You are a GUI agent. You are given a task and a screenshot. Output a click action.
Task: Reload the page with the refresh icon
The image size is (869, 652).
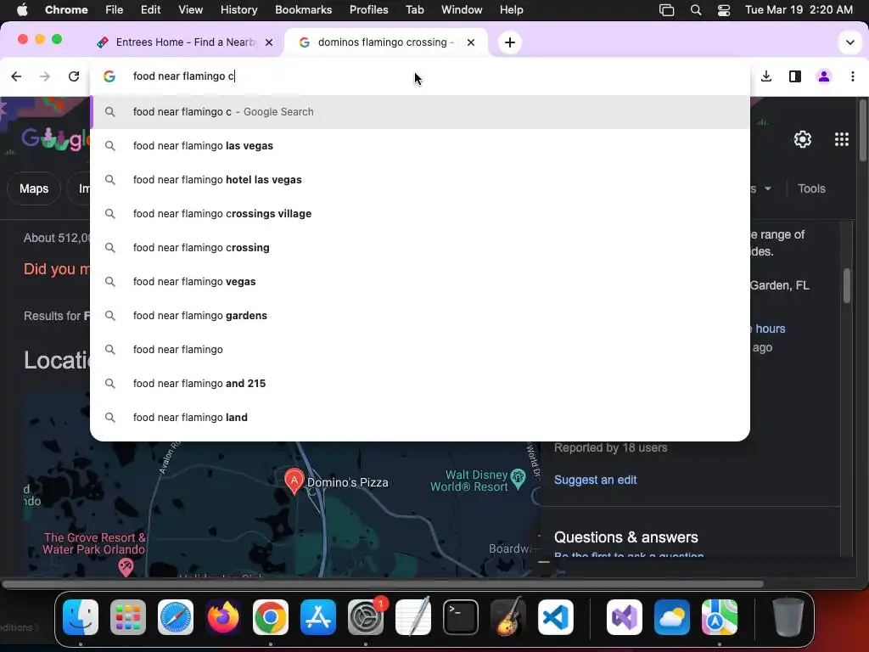click(x=74, y=76)
